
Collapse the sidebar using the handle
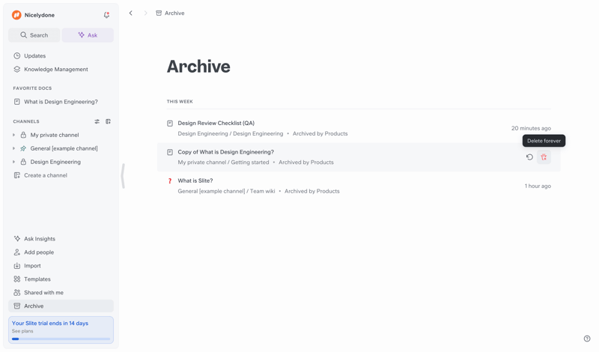click(x=123, y=176)
